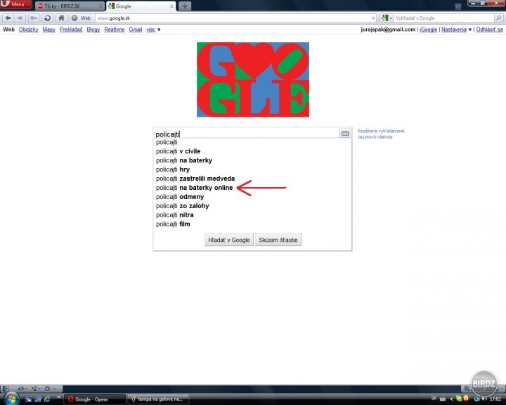Select suggestion 'policajti odmeny'
This screenshot has width=506, height=405.
tap(252, 197)
